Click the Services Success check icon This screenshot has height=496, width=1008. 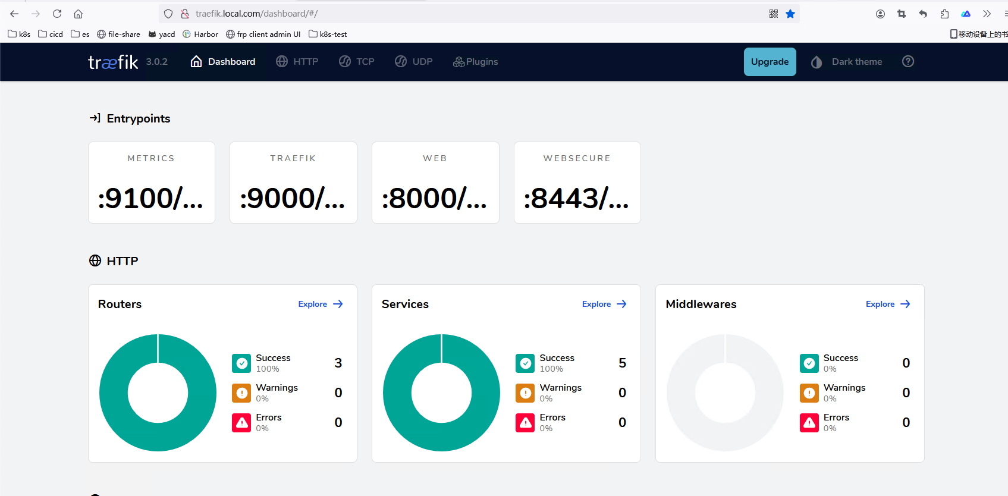tap(526, 363)
